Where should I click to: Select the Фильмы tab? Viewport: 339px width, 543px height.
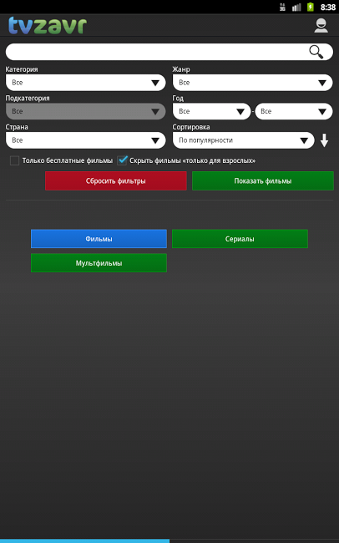click(x=99, y=239)
